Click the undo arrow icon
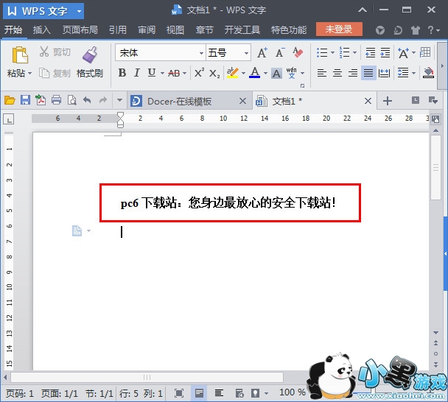The image size is (448, 402). 87,101
